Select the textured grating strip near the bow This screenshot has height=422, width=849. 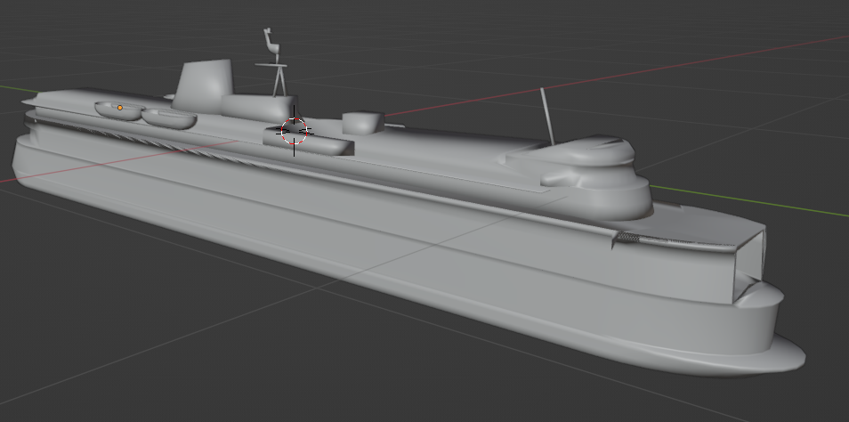(x=628, y=237)
